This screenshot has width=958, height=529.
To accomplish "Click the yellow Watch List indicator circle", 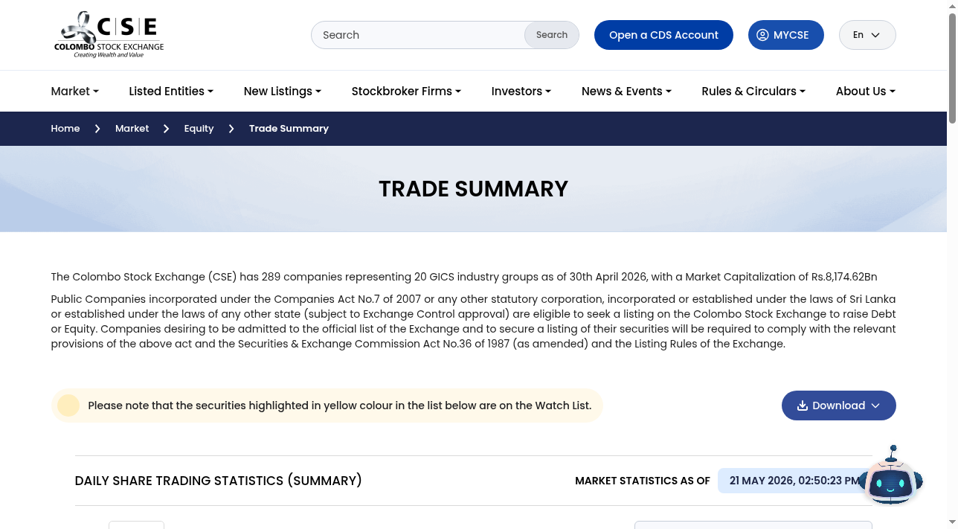I will (68, 405).
